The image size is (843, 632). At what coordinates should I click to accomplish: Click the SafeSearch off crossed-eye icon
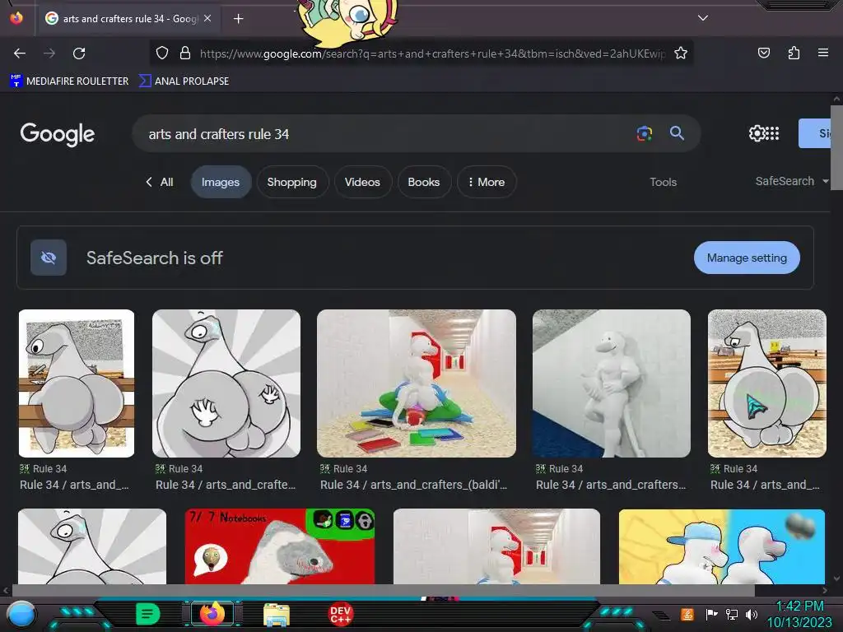[x=49, y=258]
